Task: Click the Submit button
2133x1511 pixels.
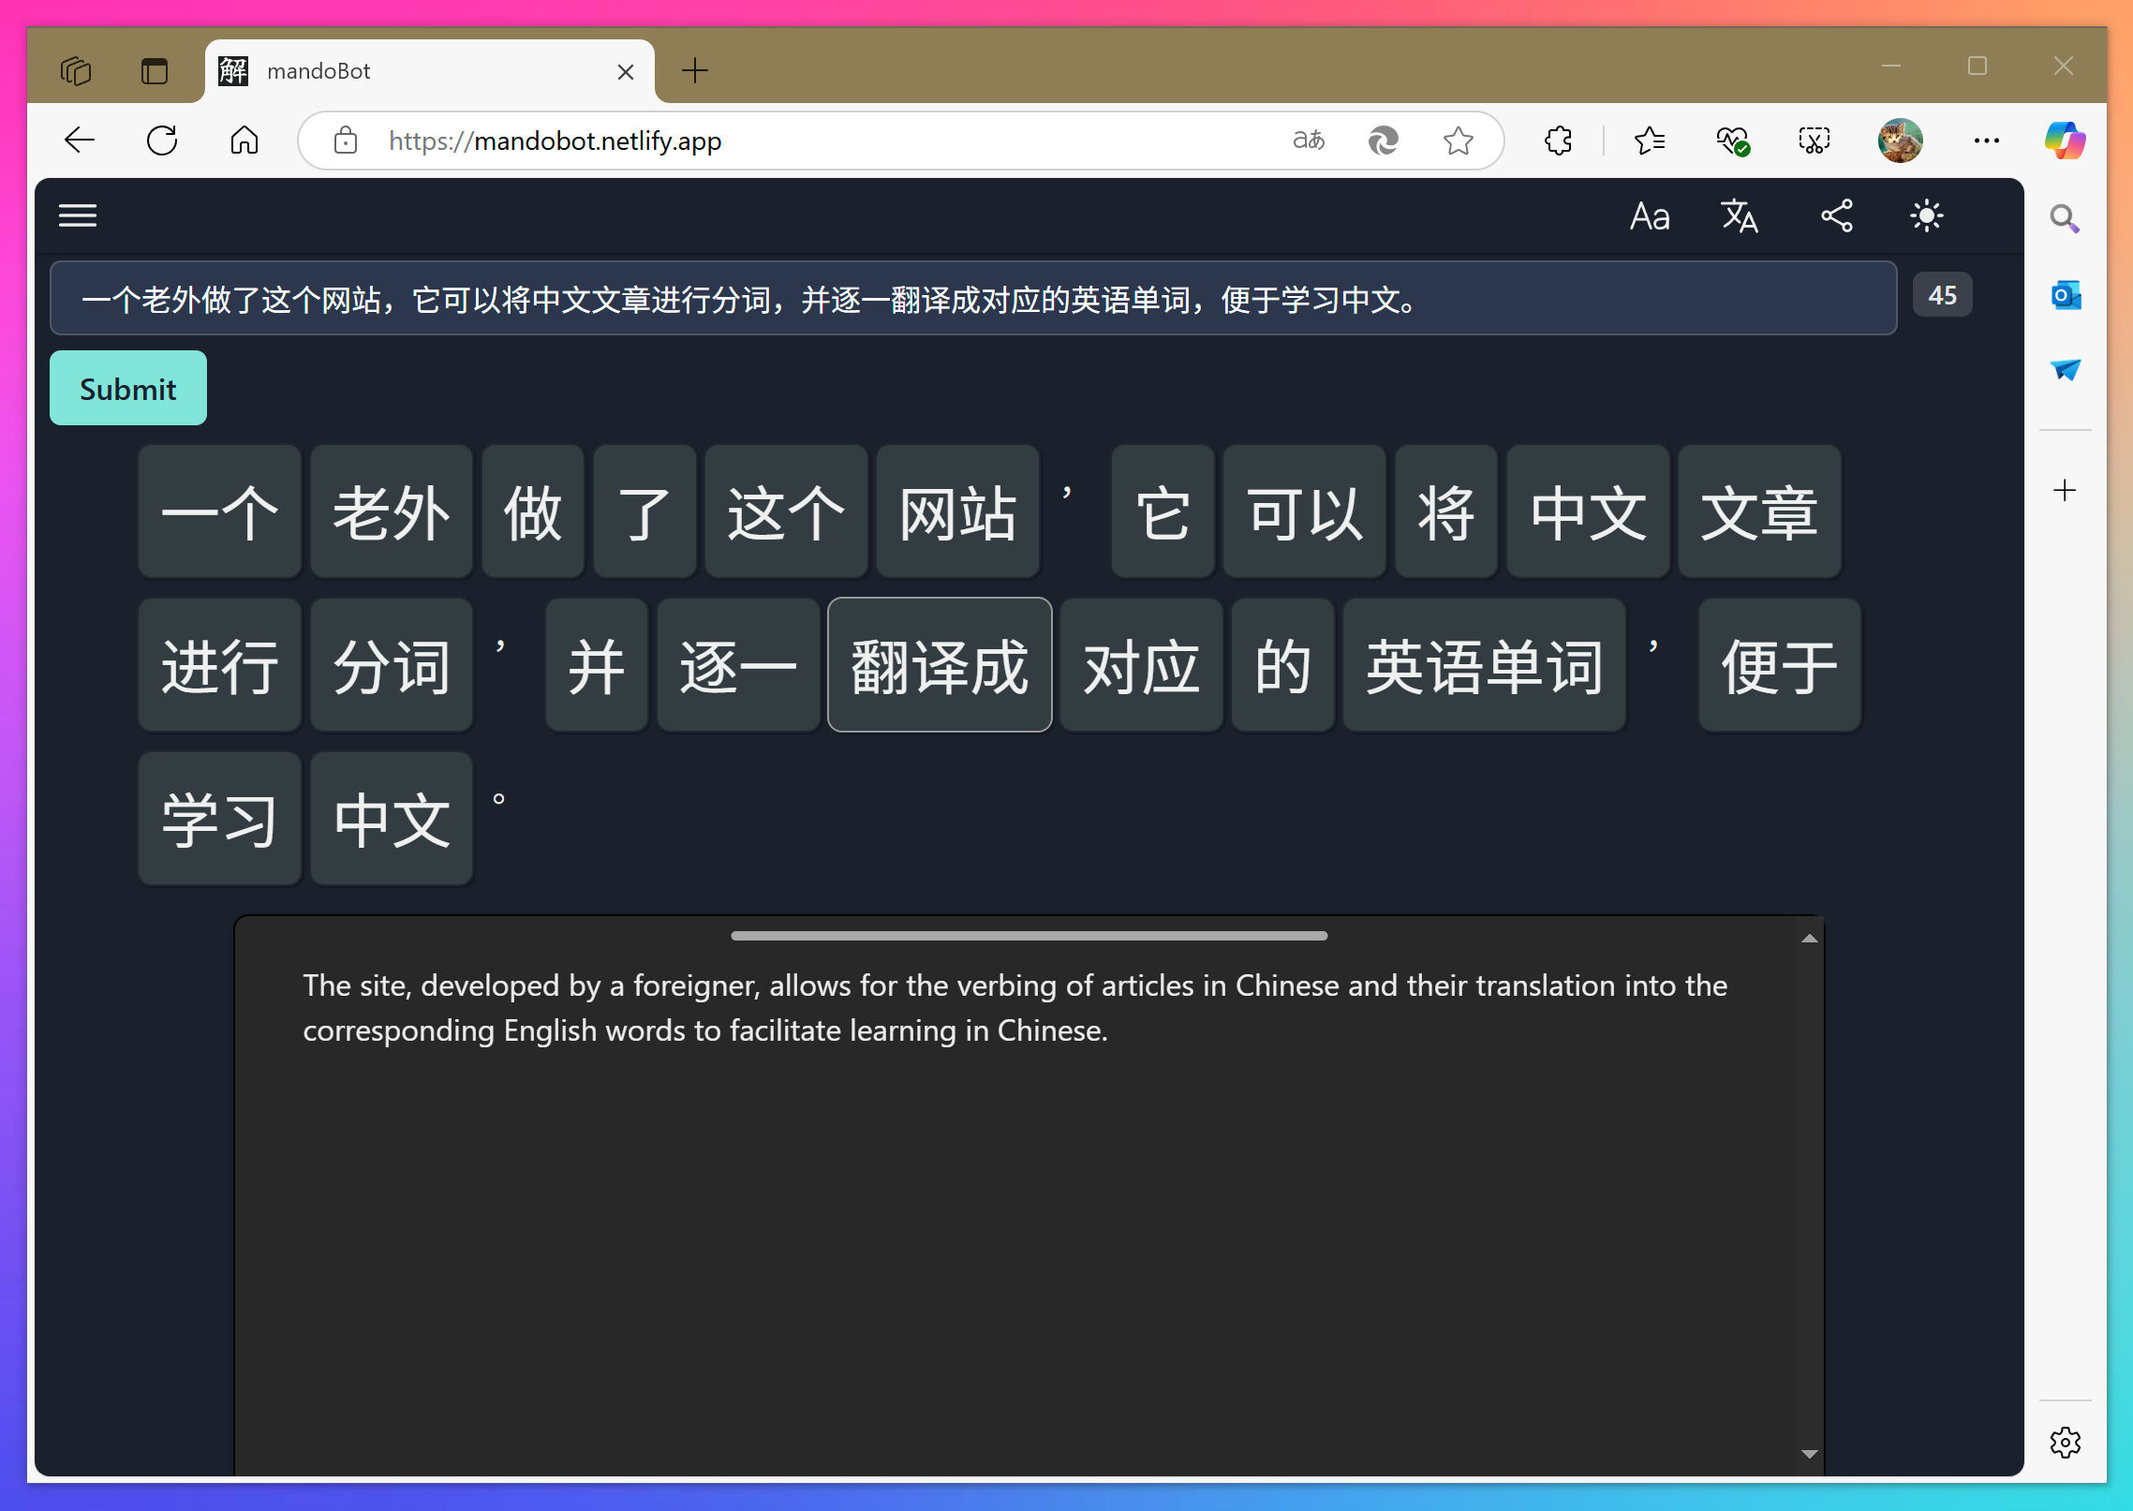Action: 128,388
